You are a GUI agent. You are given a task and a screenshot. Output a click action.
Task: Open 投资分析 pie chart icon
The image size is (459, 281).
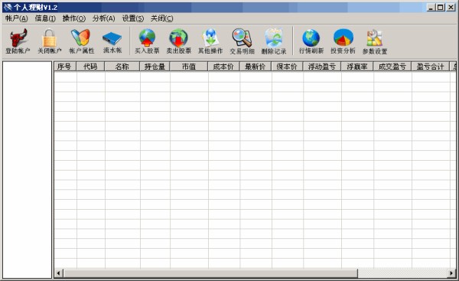(x=343, y=41)
